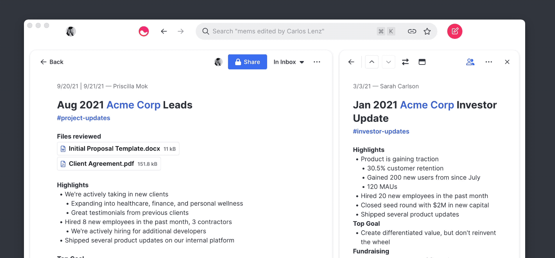555x258 pixels.
Task: Click the 'Files reviewed' heading
Action: [x=79, y=136]
